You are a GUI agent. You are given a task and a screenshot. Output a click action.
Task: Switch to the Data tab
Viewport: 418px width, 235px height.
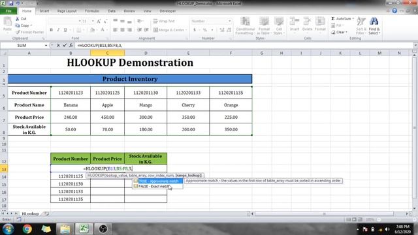pos(112,11)
